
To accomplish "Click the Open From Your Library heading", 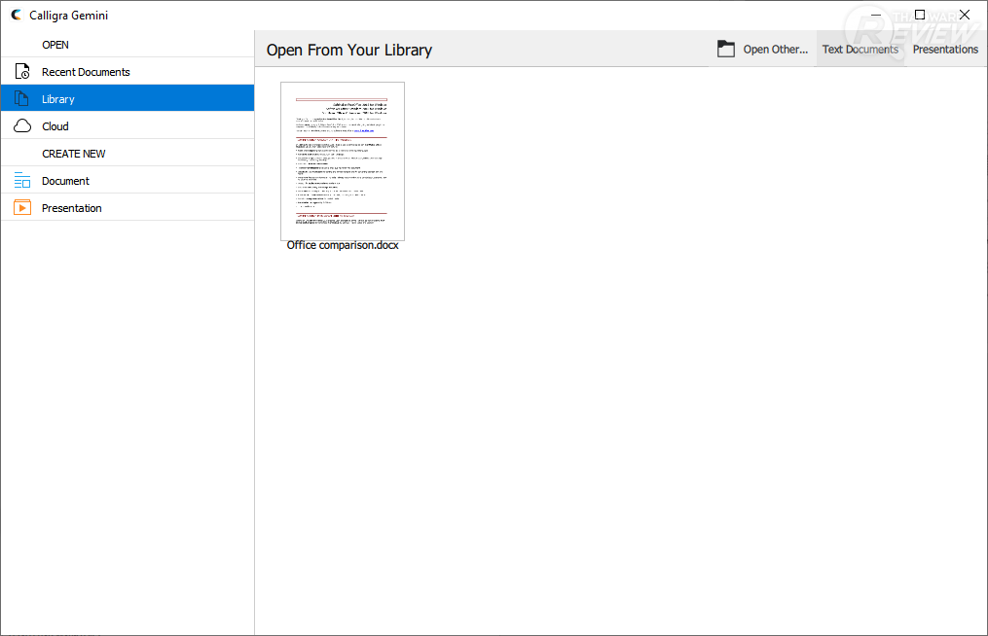I will coord(349,50).
